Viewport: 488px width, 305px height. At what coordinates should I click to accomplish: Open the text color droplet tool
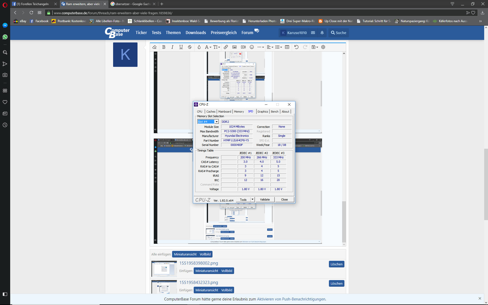pos(199,47)
